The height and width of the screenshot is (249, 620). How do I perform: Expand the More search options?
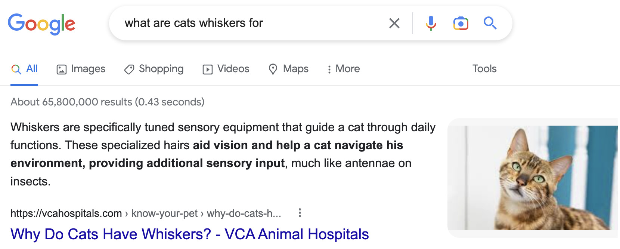pyautogui.click(x=344, y=69)
